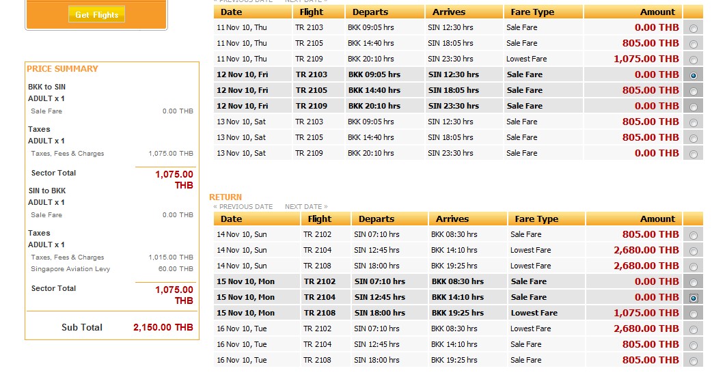Click the Get Flights button

pos(96,14)
